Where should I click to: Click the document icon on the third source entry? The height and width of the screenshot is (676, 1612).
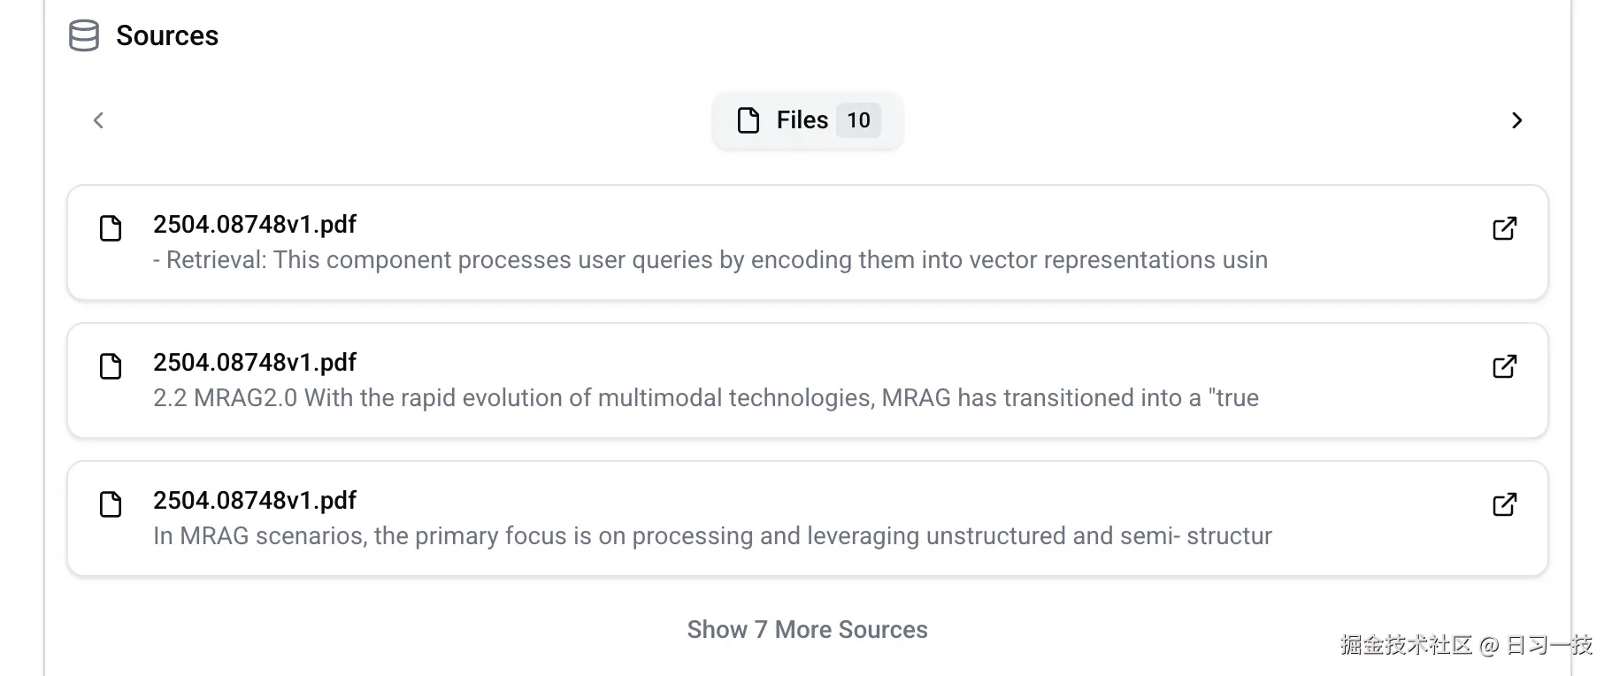111,504
